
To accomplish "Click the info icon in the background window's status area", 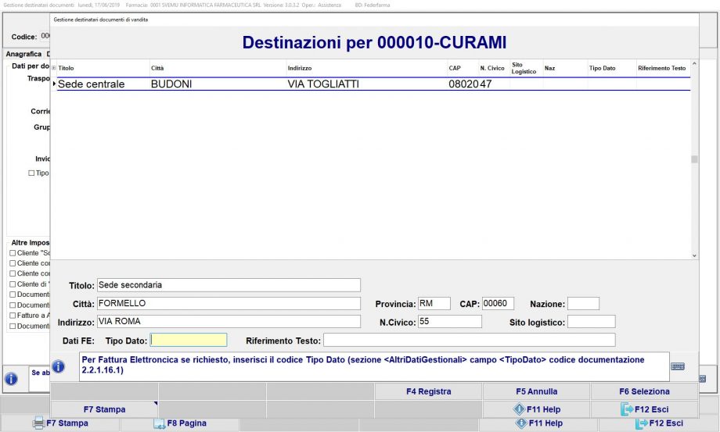I will [x=11, y=378].
